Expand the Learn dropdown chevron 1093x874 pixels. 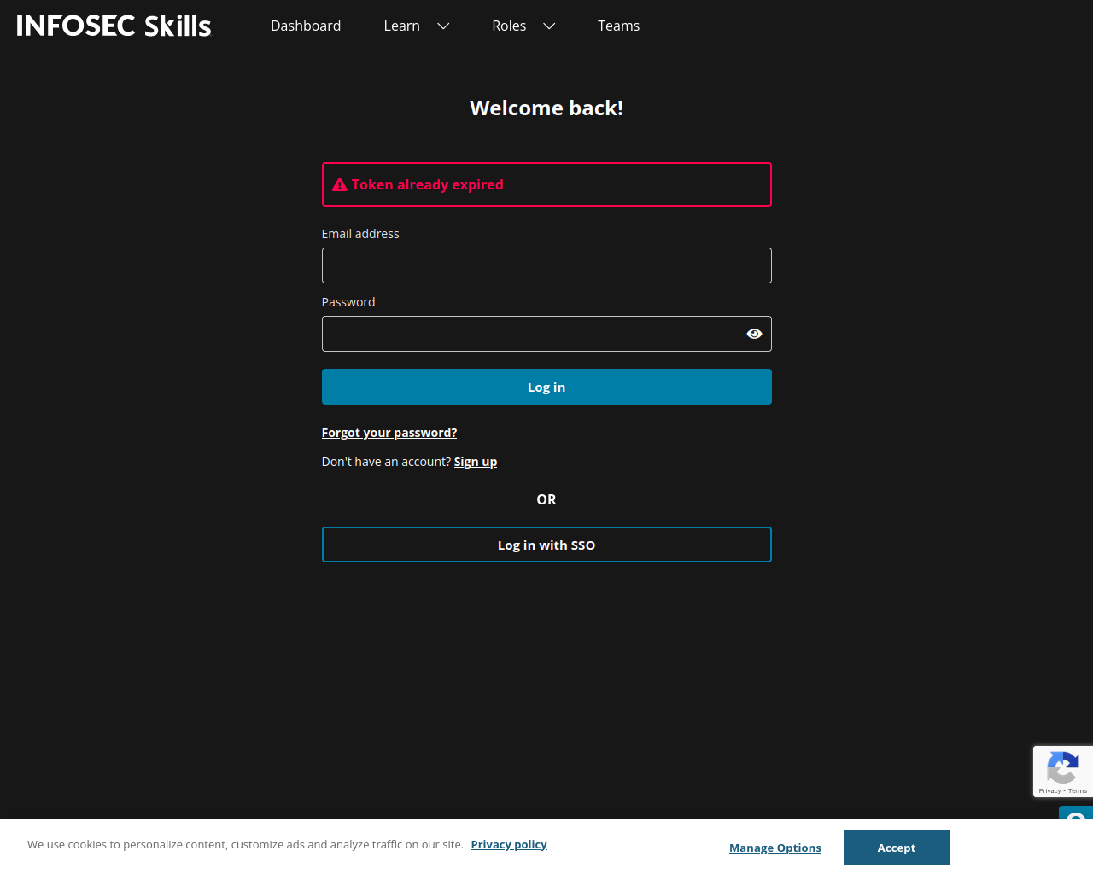[x=443, y=26]
